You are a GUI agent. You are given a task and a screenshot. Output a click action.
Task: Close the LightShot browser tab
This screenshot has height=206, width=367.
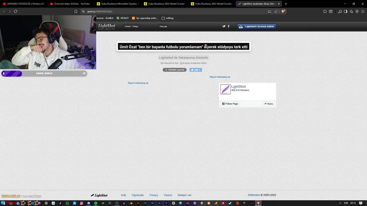279,4
